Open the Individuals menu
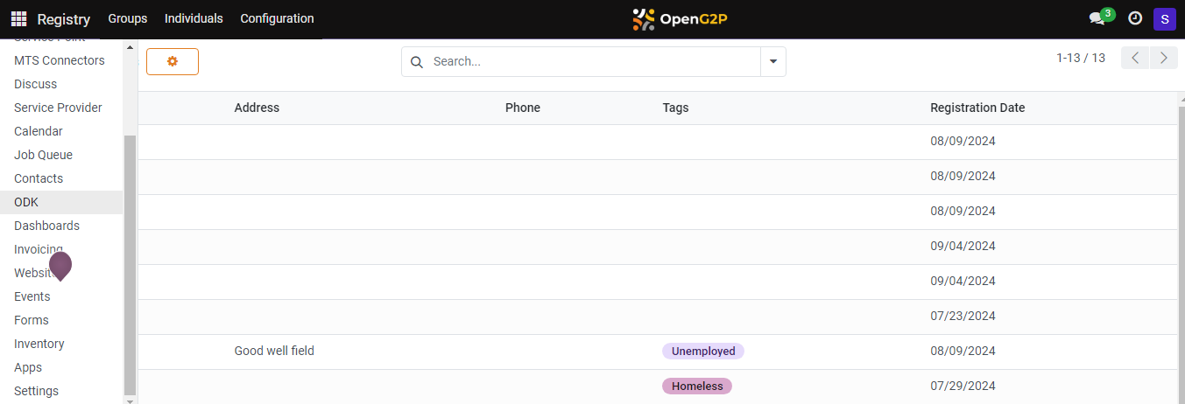 tap(194, 18)
